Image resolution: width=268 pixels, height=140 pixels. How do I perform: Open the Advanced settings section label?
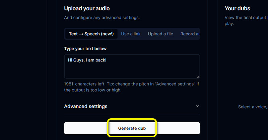tap(86, 106)
